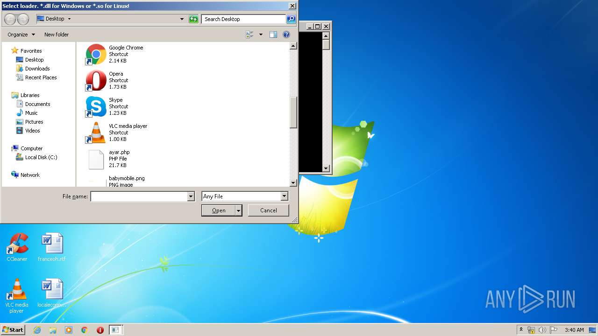Viewport: 598px width, 336px height.
Task: Click the volume speaker tray icon
Action: point(542,330)
